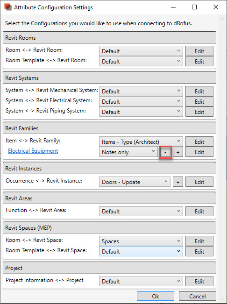Expand the Notes only combo box

pyautogui.click(x=128, y=152)
